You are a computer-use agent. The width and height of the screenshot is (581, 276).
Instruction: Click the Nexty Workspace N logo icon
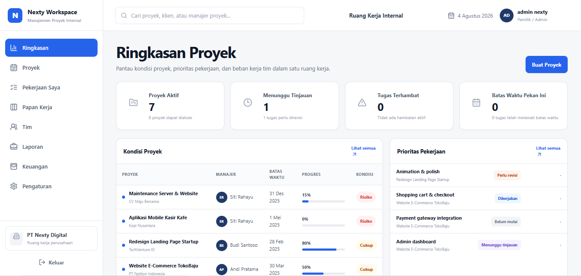15,15
